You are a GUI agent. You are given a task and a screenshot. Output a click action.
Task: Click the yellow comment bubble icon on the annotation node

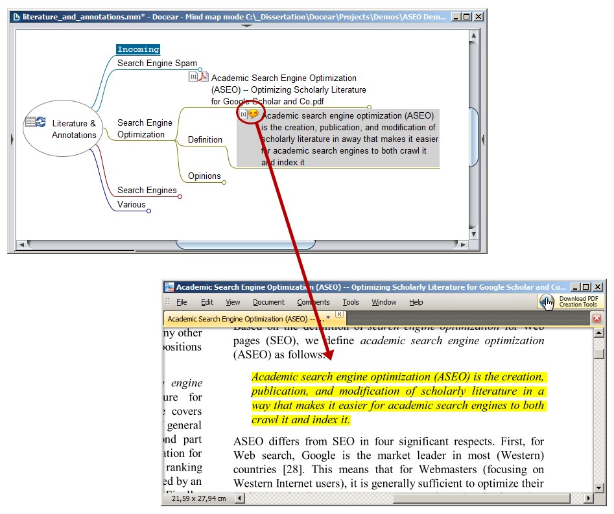pyautogui.click(x=254, y=114)
